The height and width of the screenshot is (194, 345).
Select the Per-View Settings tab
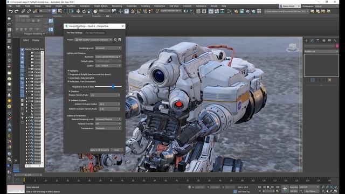pyautogui.click(x=74, y=33)
